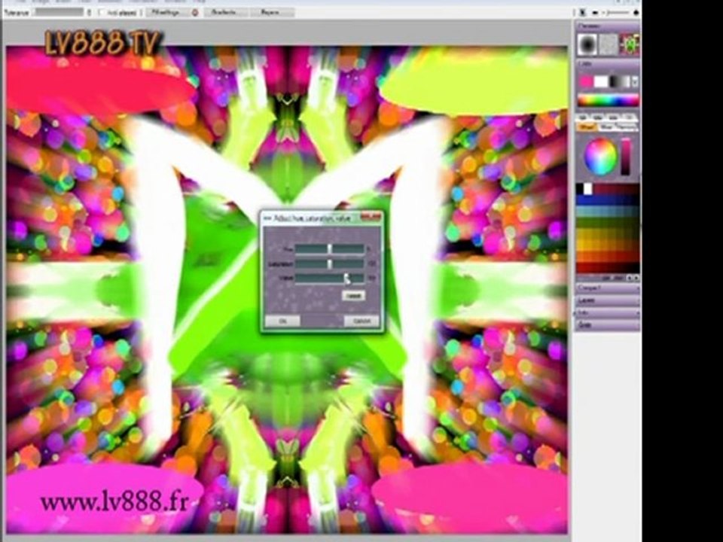Click OK in the hue/saturation dialog
Screen dimensions: 723x542
pos(282,321)
